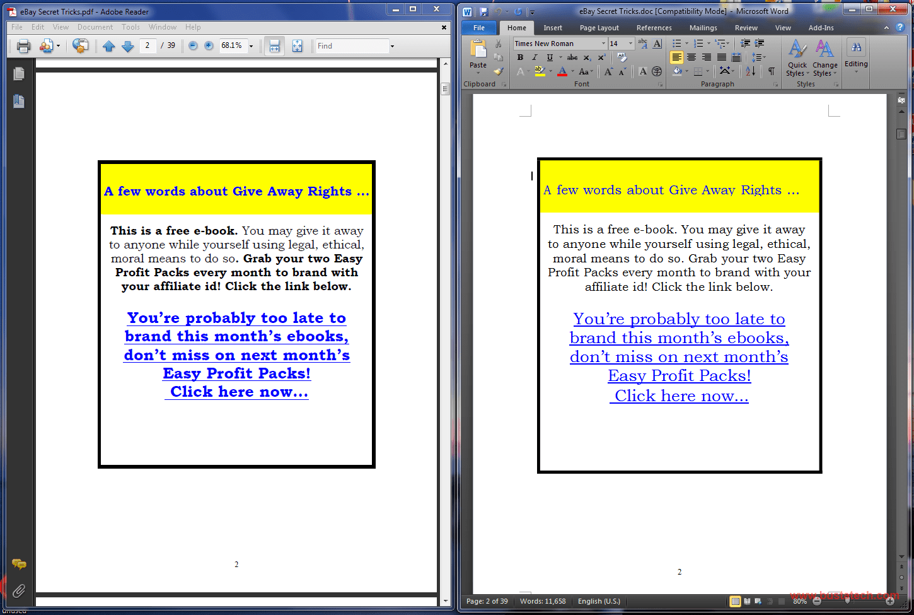
Task: Open Pages panel in Adobe Reader sidebar
Action: pyautogui.click(x=19, y=74)
